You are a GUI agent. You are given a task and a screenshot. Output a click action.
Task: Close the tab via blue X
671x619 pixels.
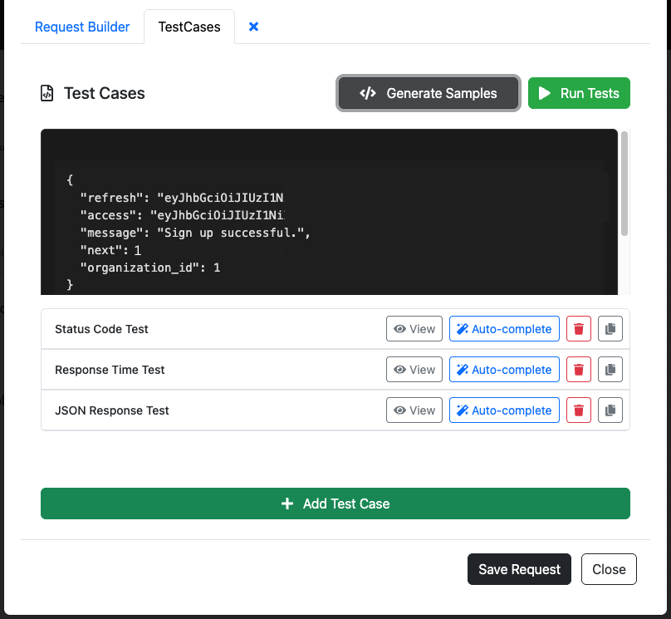(252, 27)
